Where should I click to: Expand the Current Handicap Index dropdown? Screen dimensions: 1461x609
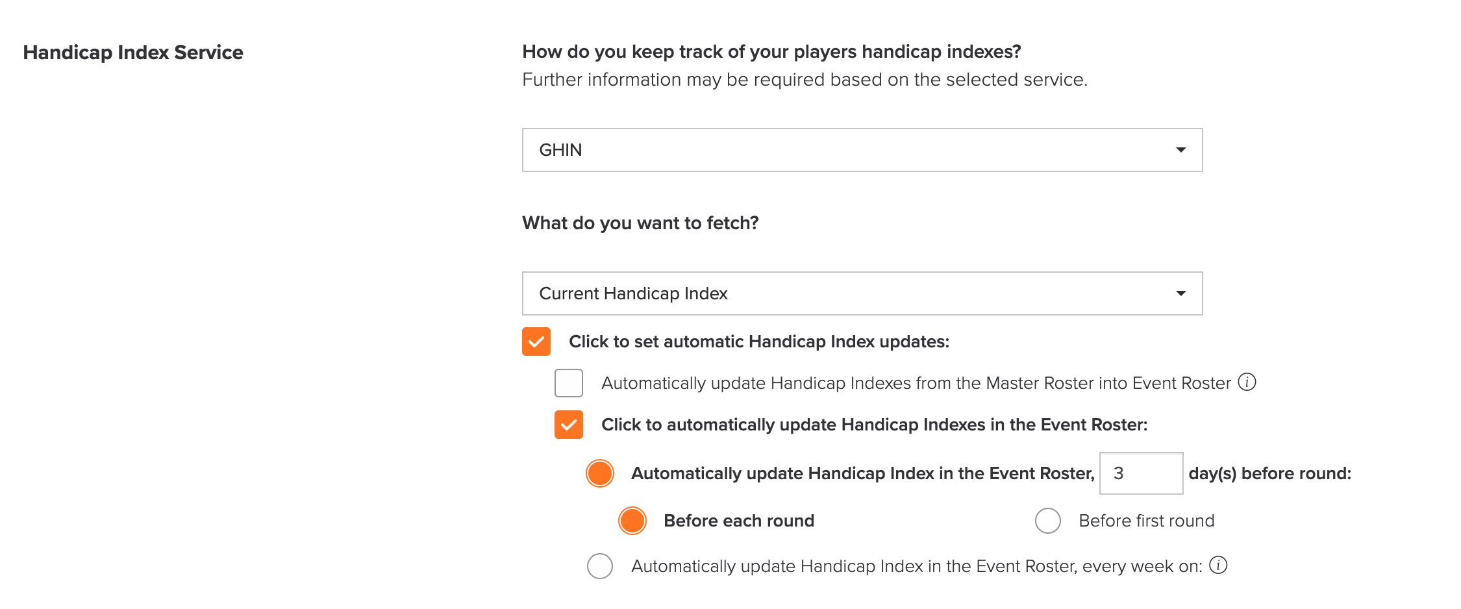tap(862, 293)
